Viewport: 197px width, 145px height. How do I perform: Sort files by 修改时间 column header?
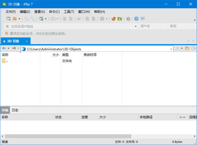click(90, 55)
